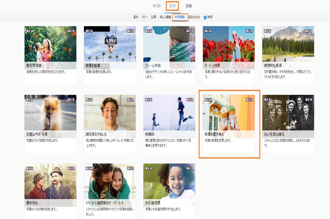Click the 顔写真をきれいに title text
Screen dimensions: 330x219
96,134
